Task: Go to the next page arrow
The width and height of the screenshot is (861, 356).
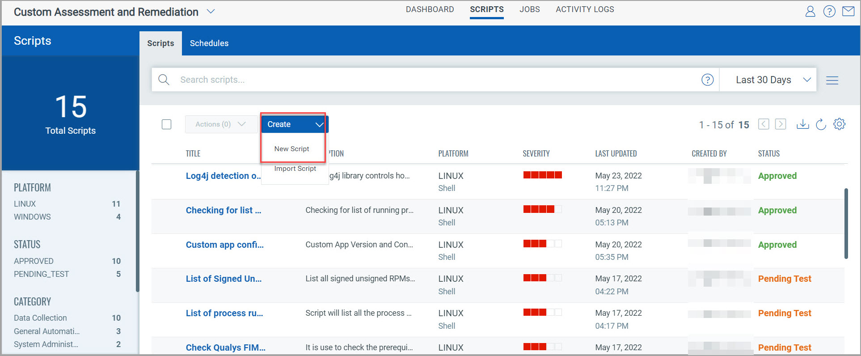Action: (781, 124)
